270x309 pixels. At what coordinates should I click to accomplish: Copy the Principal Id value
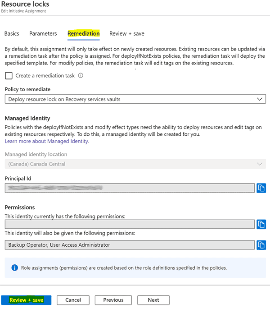tap(261, 188)
